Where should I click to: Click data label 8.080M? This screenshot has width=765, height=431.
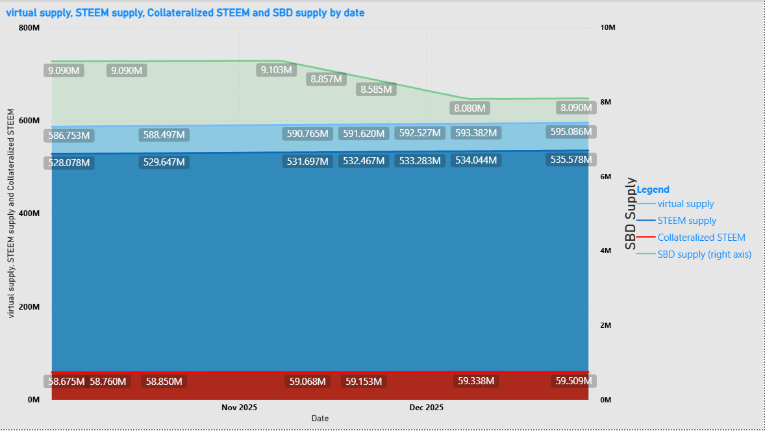[470, 108]
